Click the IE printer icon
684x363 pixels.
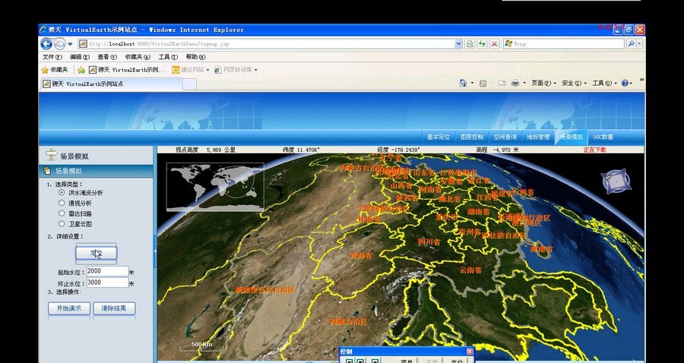(x=515, y=83)
